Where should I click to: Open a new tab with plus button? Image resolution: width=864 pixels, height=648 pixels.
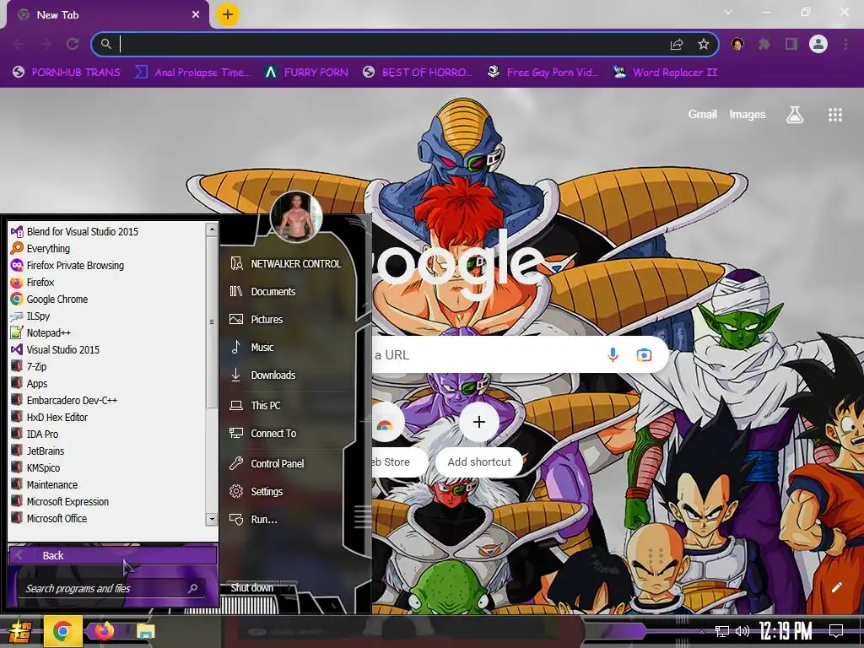click(228, 15)
